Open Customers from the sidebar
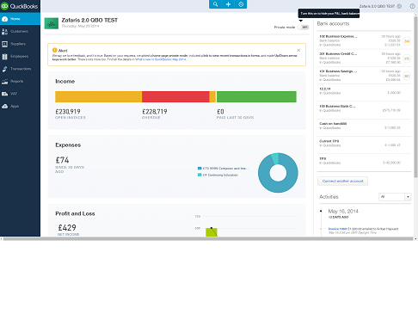Image resolution: width=418 pixels, height=314 pixels. coord(20,31)
